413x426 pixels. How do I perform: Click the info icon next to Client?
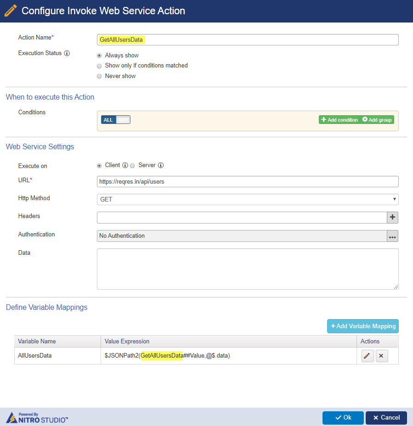[x=125, y=165]
